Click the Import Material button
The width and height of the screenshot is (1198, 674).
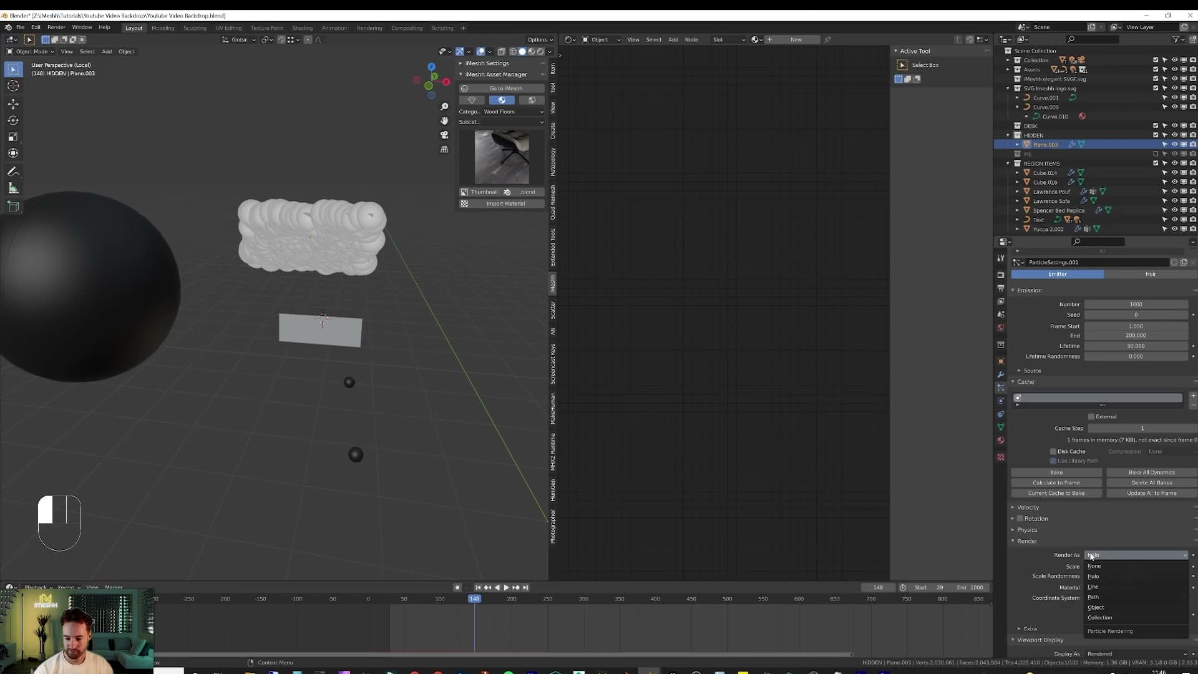click(502, 204)
